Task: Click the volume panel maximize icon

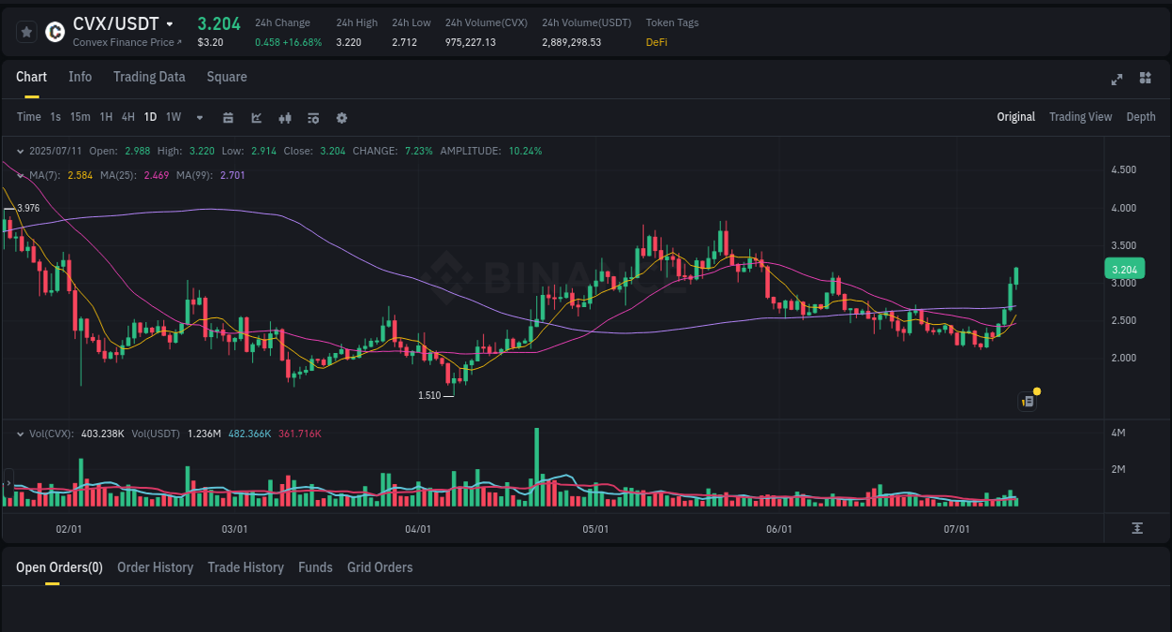Action: [1137, 528]
